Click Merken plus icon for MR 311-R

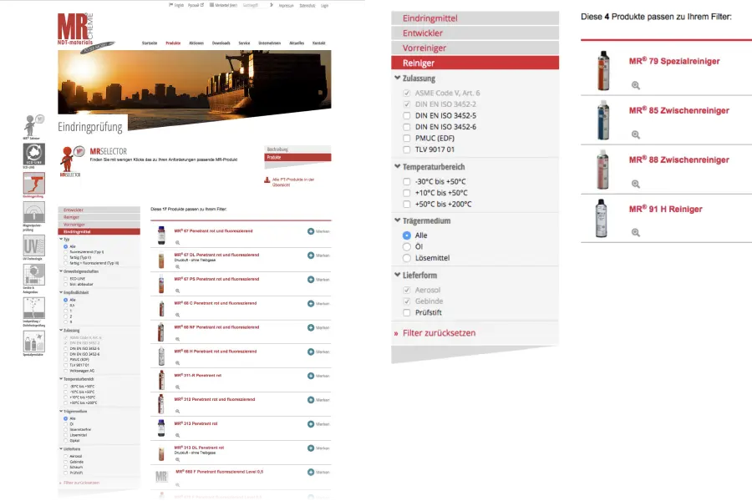311,376
